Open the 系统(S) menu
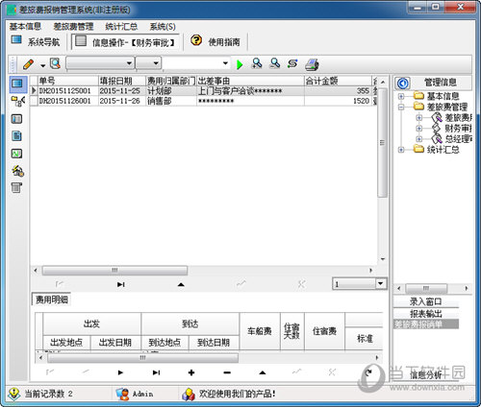 point(163,27)
